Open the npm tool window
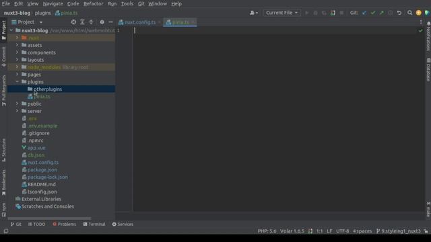Viewport: 431px width, 242px height. click(x=3, y=210)
